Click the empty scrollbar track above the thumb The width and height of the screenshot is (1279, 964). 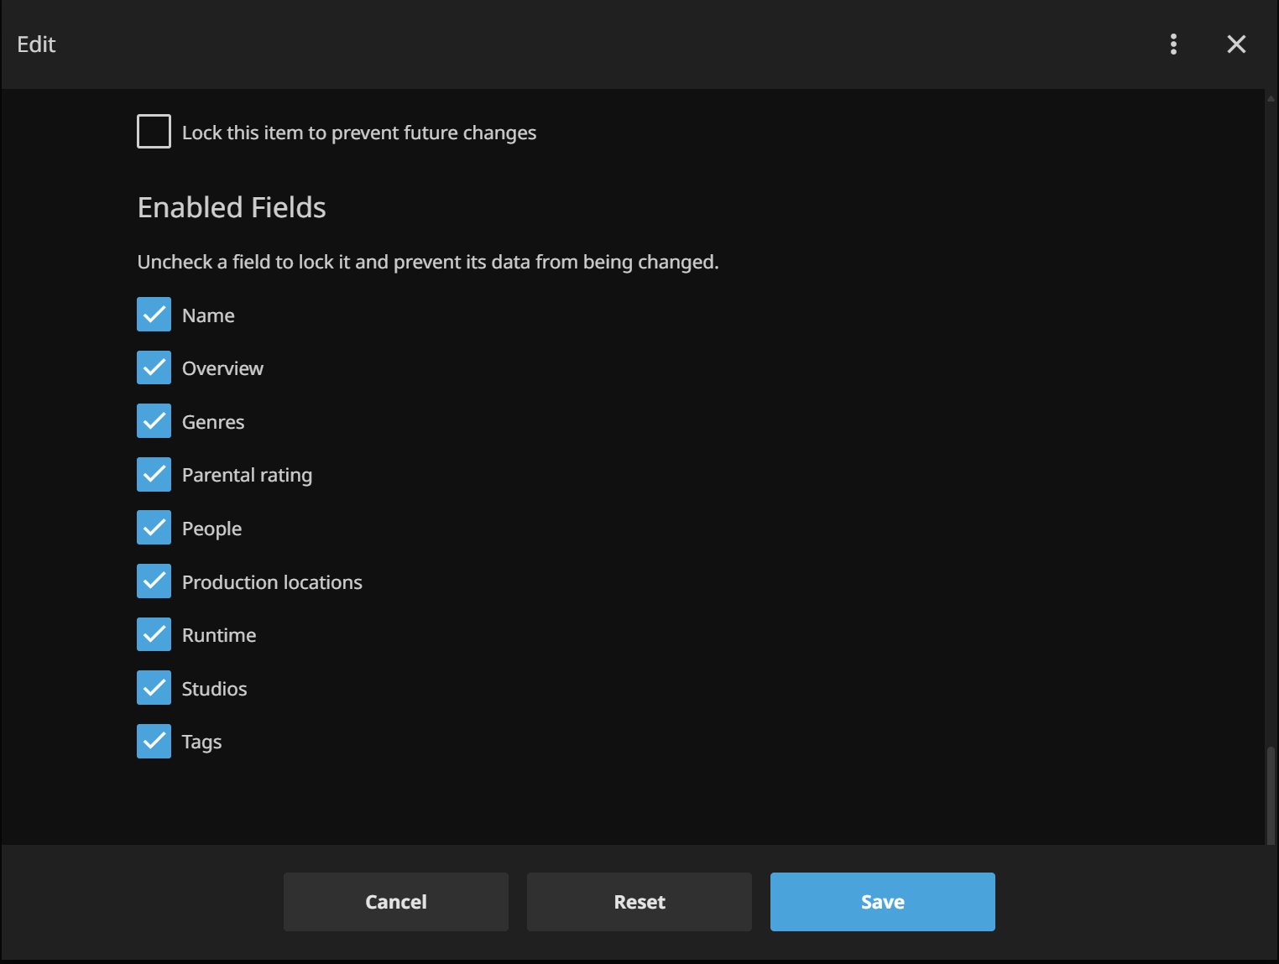1271,419
